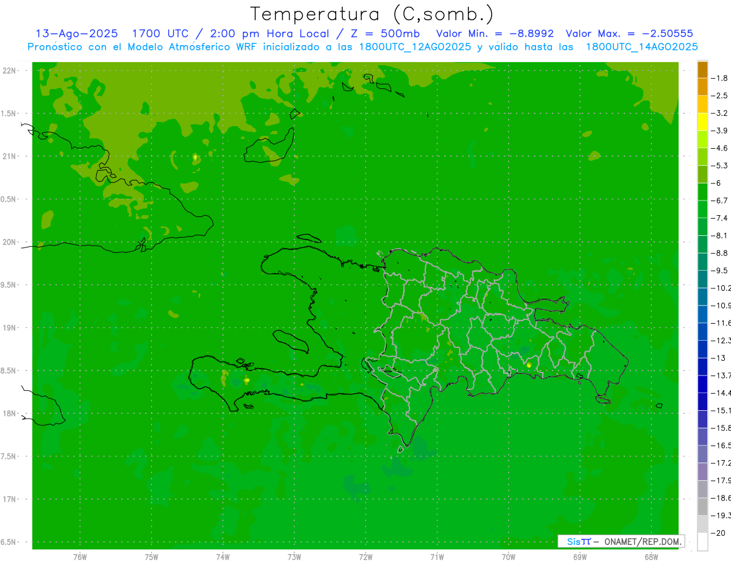
Task: Select the purple swatch between -17.2 and -17.9
Action: pos(702,472)
